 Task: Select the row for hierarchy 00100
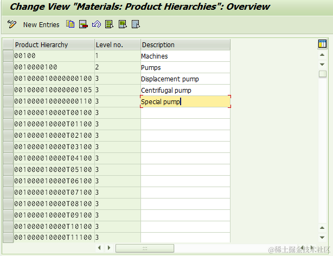(x=8, y=56)
